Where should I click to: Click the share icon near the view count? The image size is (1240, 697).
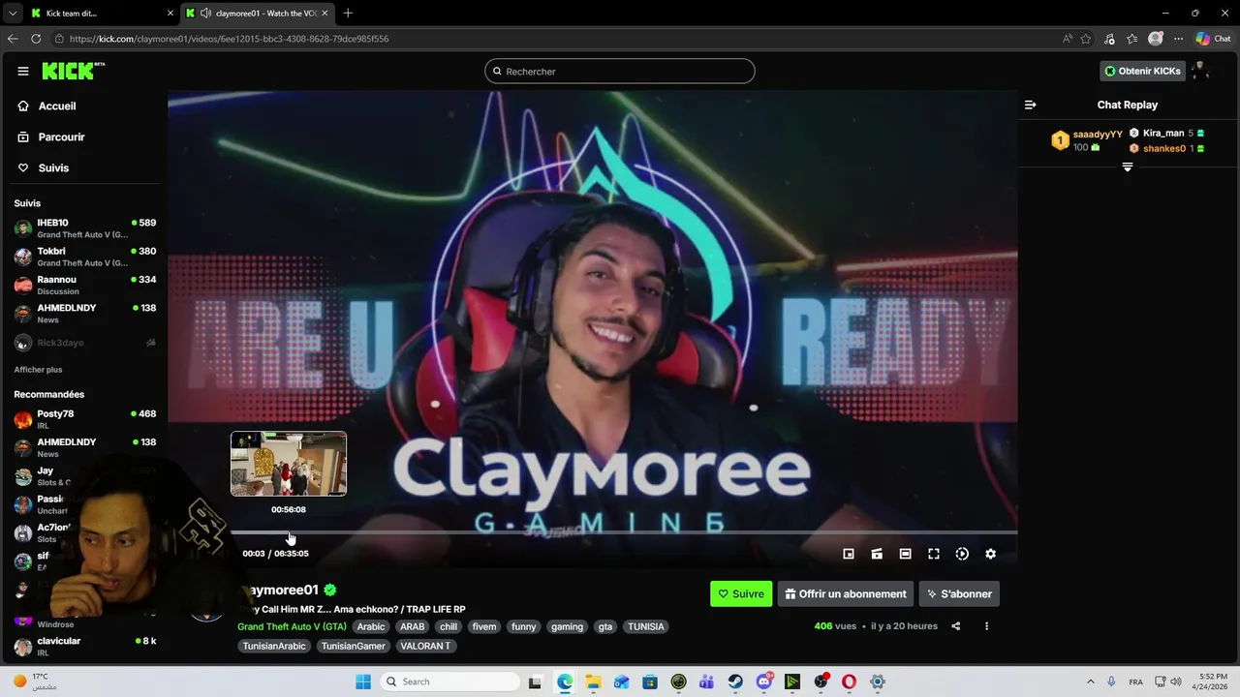[x=955, y=626]
